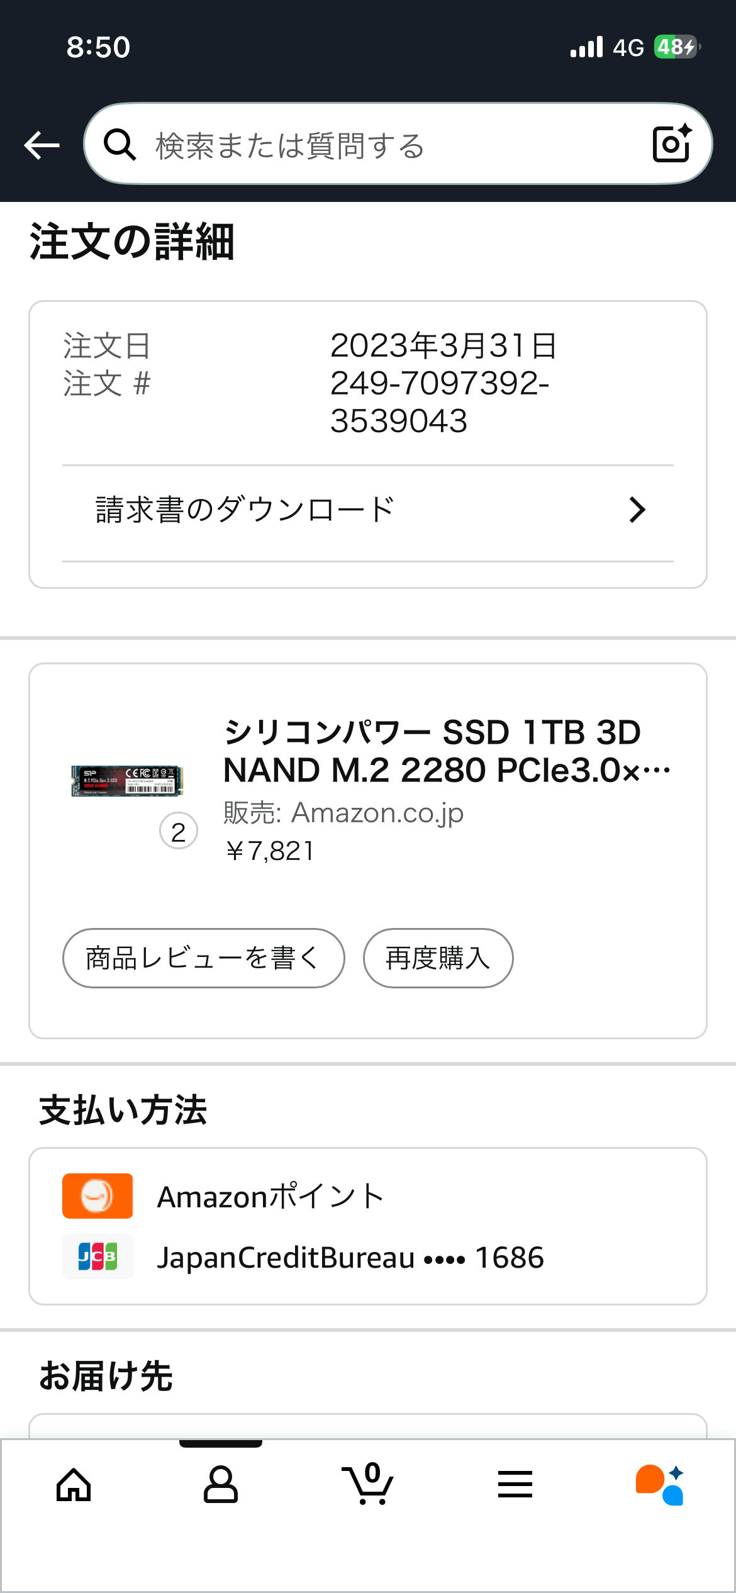This screenshot has width=736, height=1593.
Task: Open the shopping cart icon
Action: [369, 1485]
